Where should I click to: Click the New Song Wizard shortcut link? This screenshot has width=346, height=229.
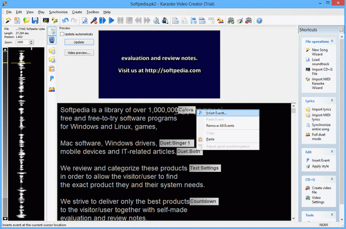[x=319, y=52]
